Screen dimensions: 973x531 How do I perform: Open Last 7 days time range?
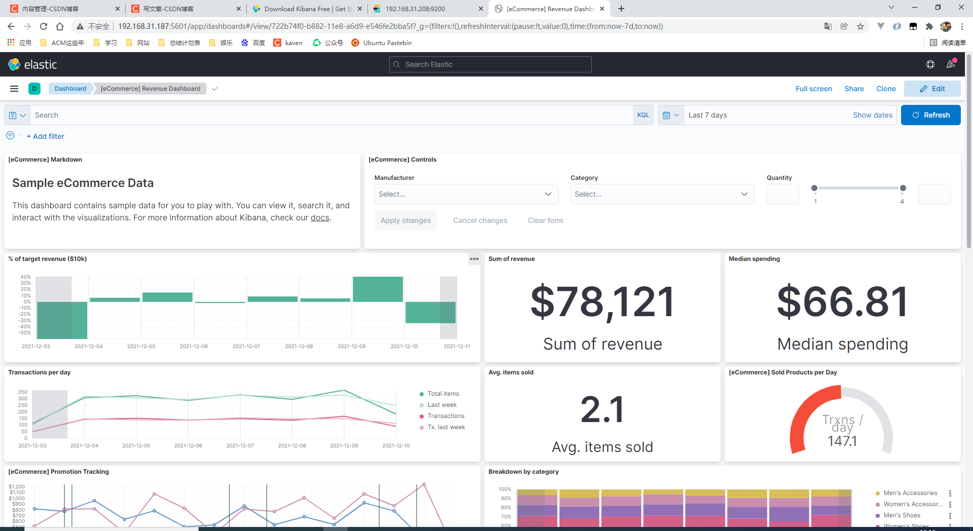[x=708, y=115]
